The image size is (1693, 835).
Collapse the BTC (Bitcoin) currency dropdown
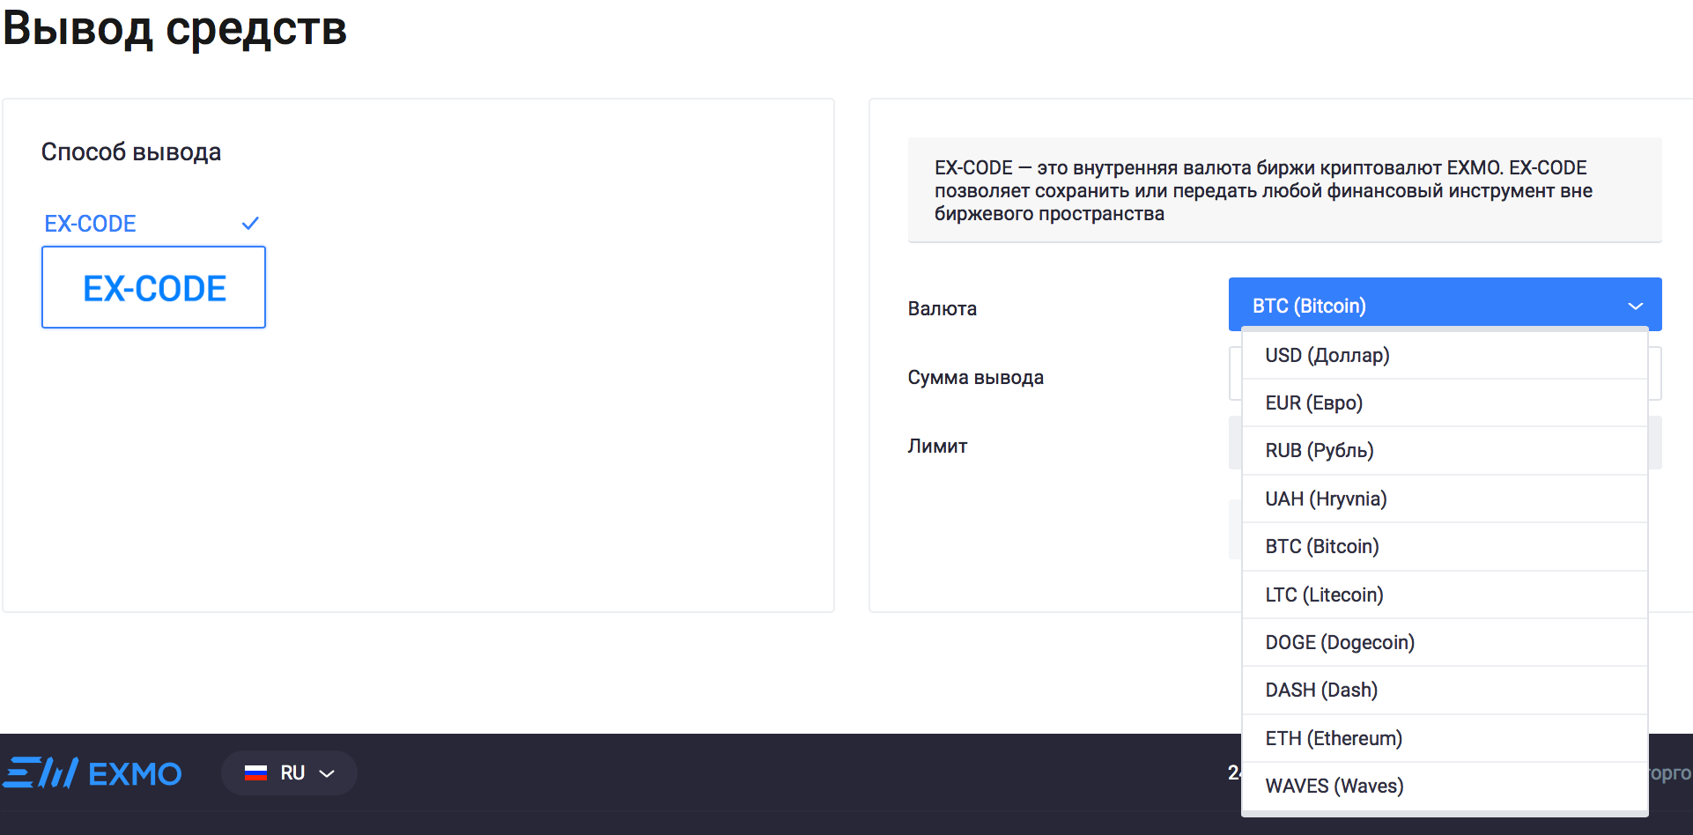[x=1445, y=305]
